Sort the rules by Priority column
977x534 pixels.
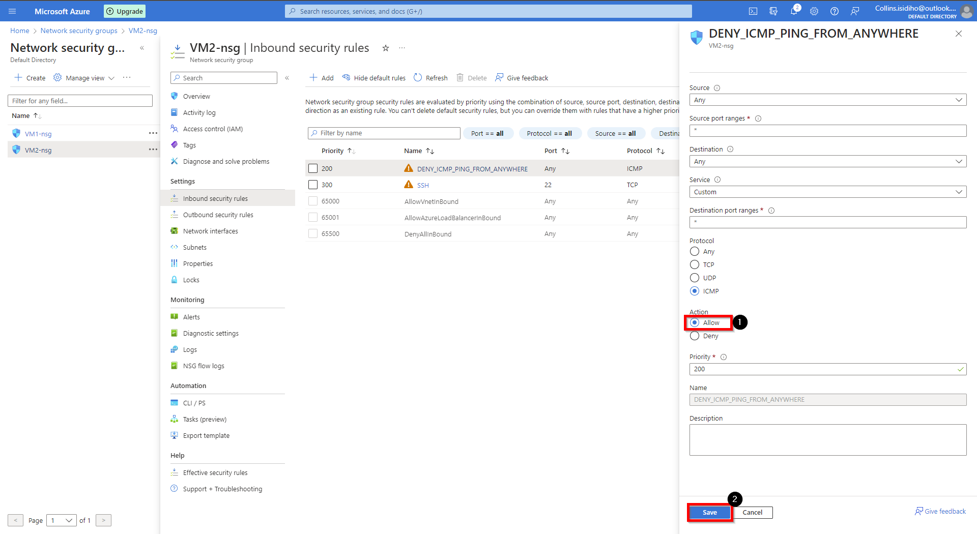338,151
